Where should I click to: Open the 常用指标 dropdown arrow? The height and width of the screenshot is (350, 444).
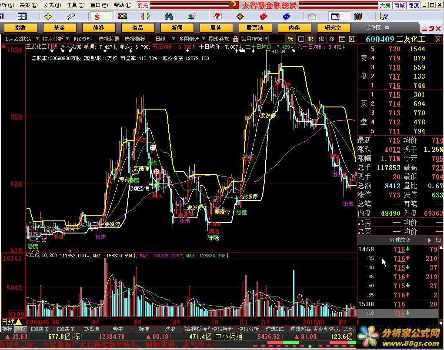click(266, 39)
